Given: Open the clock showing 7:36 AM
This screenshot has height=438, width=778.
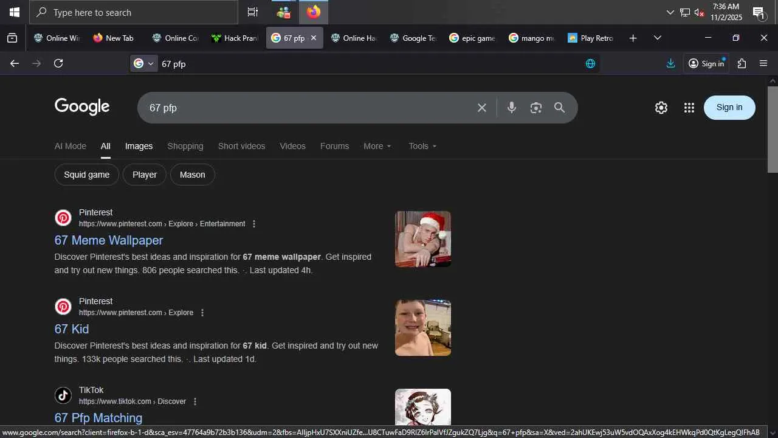Looking at the screenshot, I should 726,12.
